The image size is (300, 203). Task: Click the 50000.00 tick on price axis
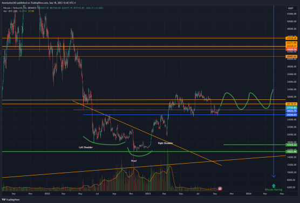[x=291, y=21]
